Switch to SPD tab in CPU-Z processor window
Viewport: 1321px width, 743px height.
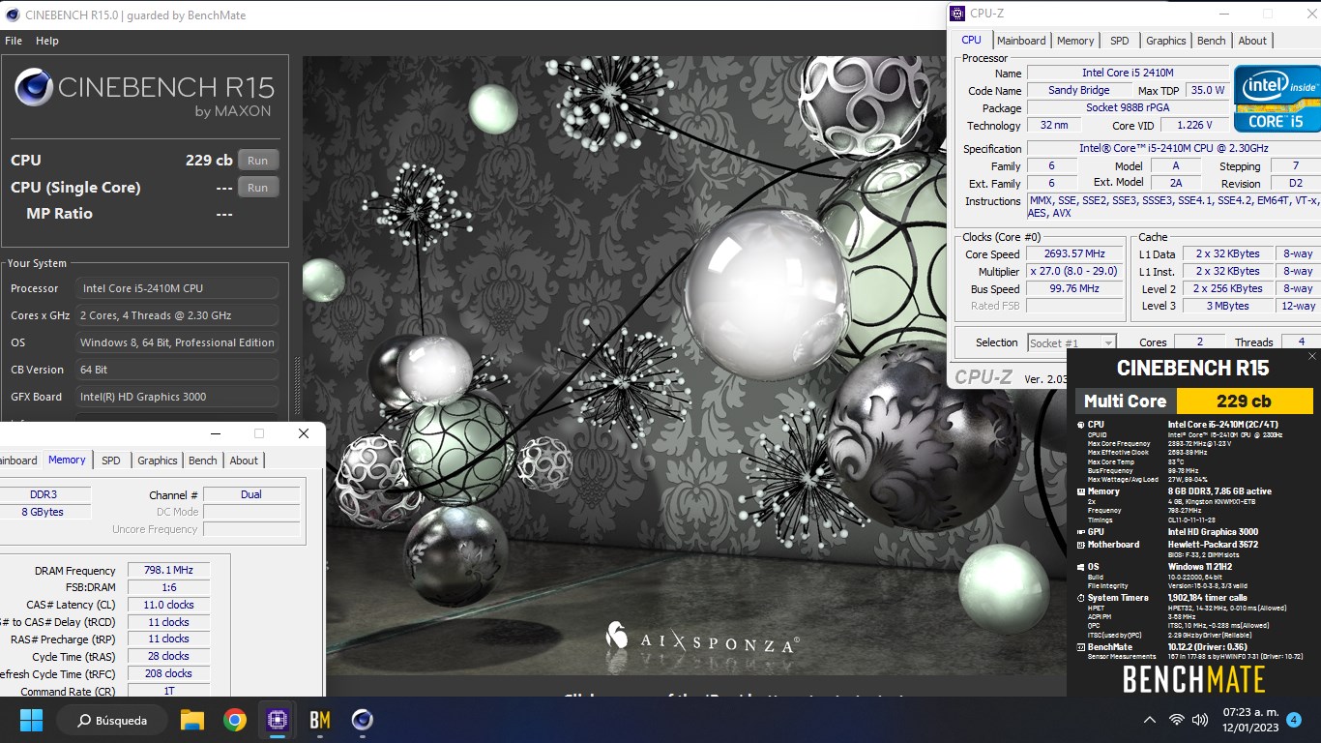(1119, 41)
